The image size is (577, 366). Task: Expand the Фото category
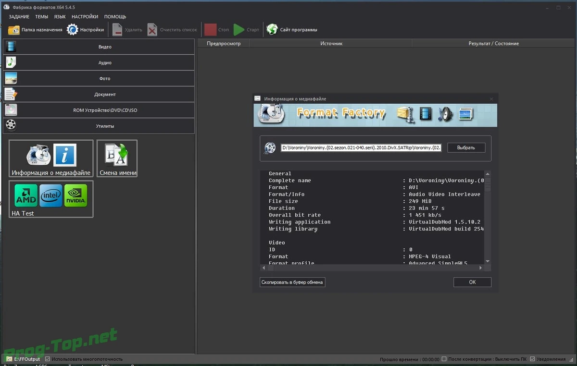pyautogui.click(x=99, y=78)
